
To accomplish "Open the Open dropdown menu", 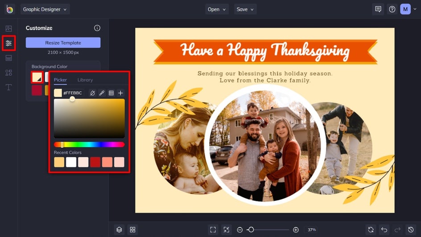I will click(x=217, y=9).
